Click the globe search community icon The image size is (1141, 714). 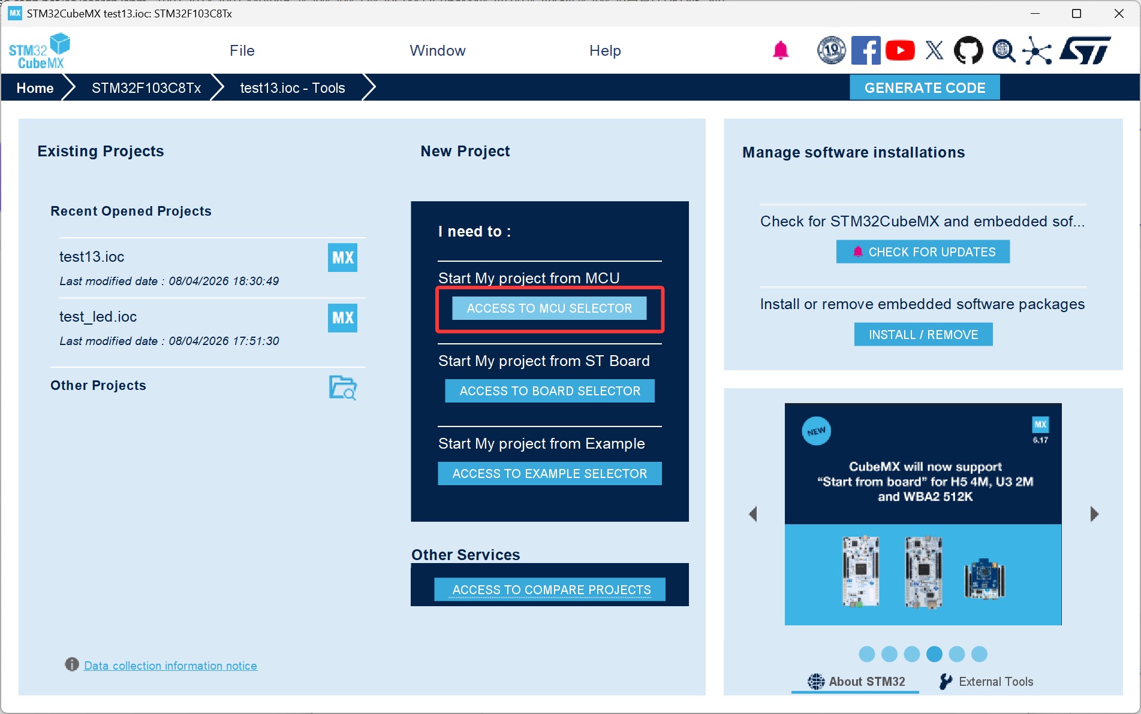1003,50
